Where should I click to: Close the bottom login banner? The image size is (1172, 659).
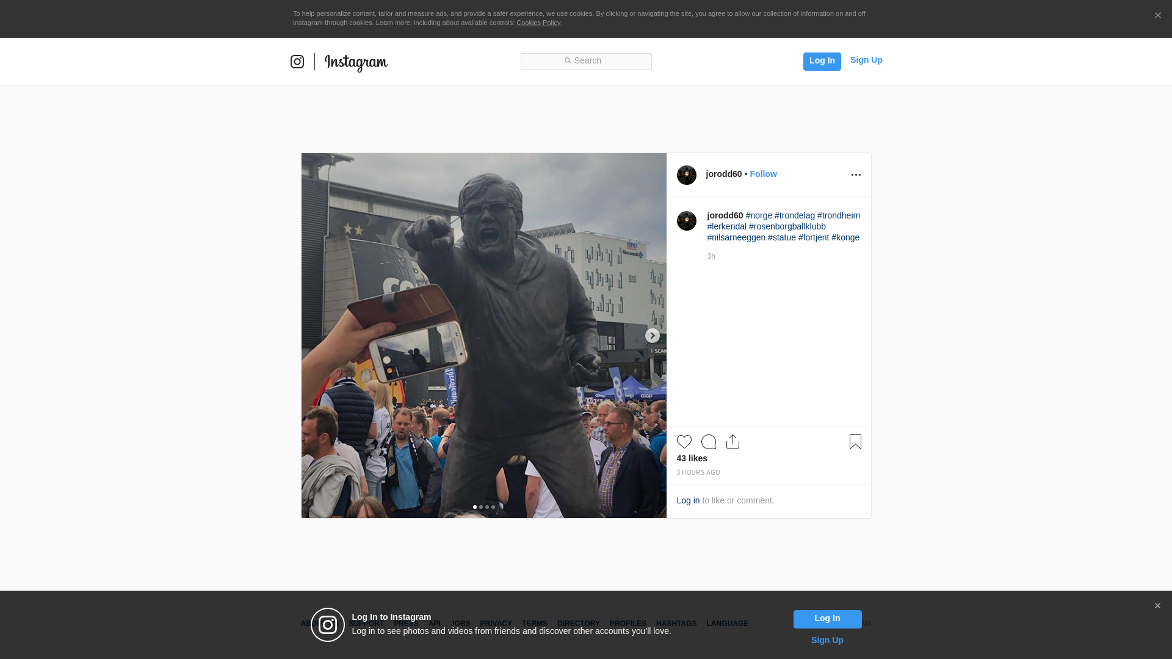coord(1157,606)
